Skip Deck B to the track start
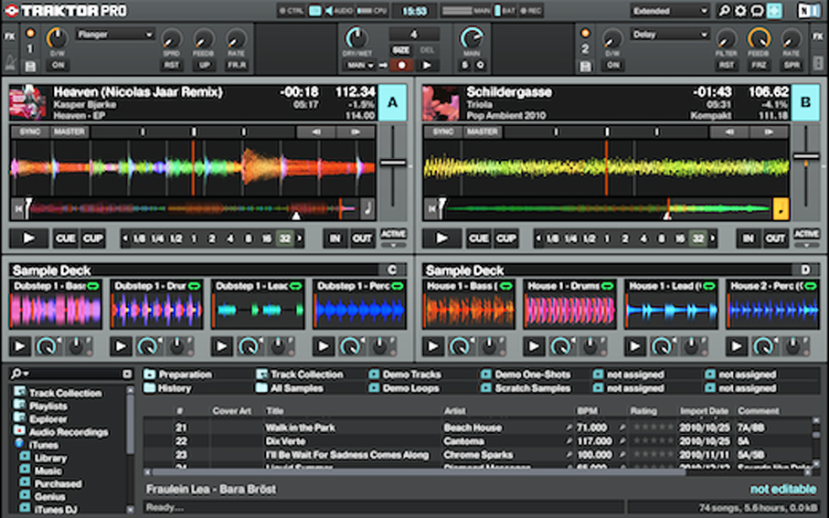 coord(430,209)
